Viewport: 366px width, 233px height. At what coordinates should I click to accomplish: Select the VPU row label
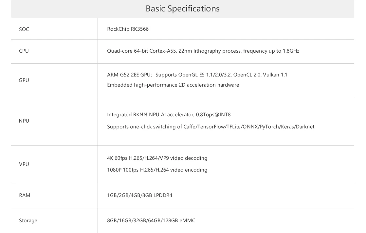(x=24, y=164)
